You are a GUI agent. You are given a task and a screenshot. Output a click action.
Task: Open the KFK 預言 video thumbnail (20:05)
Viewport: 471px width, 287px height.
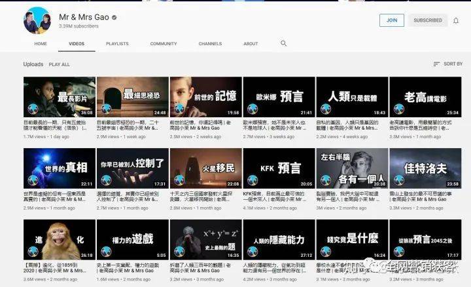click(279, 168)
